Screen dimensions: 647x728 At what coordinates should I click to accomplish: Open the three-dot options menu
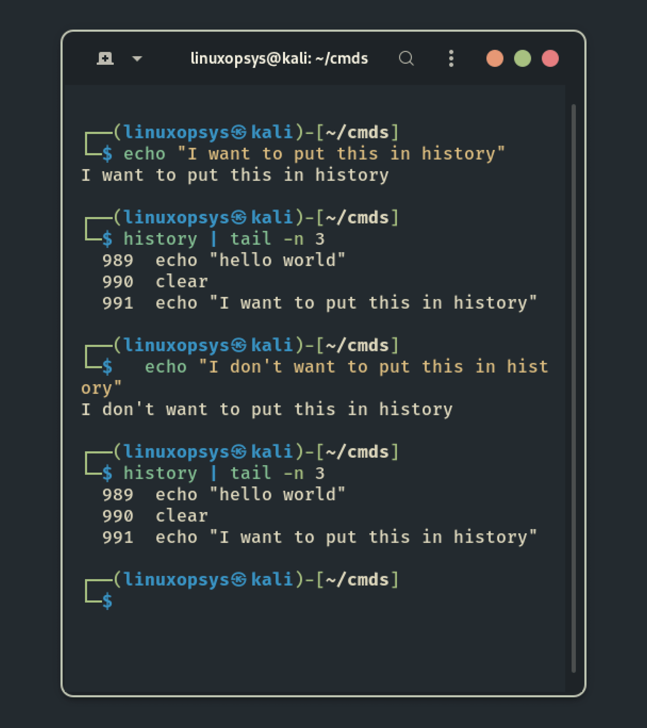pos(451,58)
